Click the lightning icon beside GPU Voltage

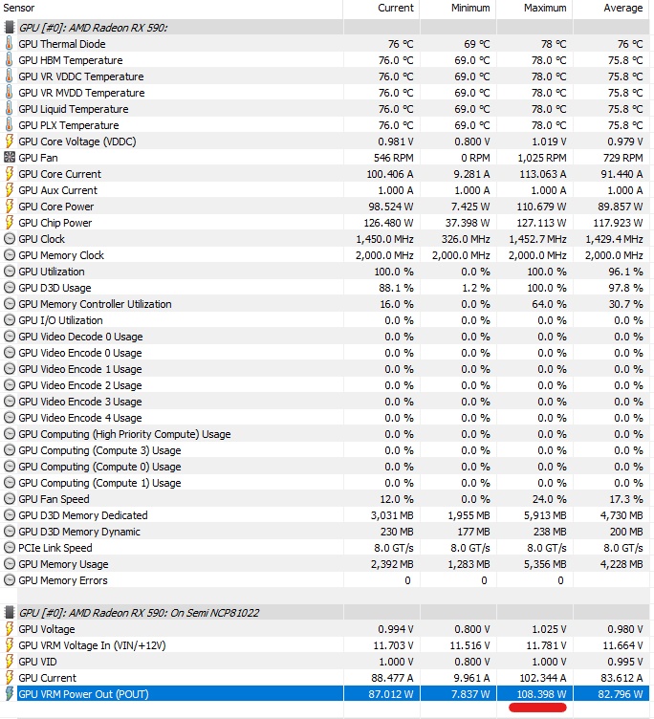click(x=10, y=629)
